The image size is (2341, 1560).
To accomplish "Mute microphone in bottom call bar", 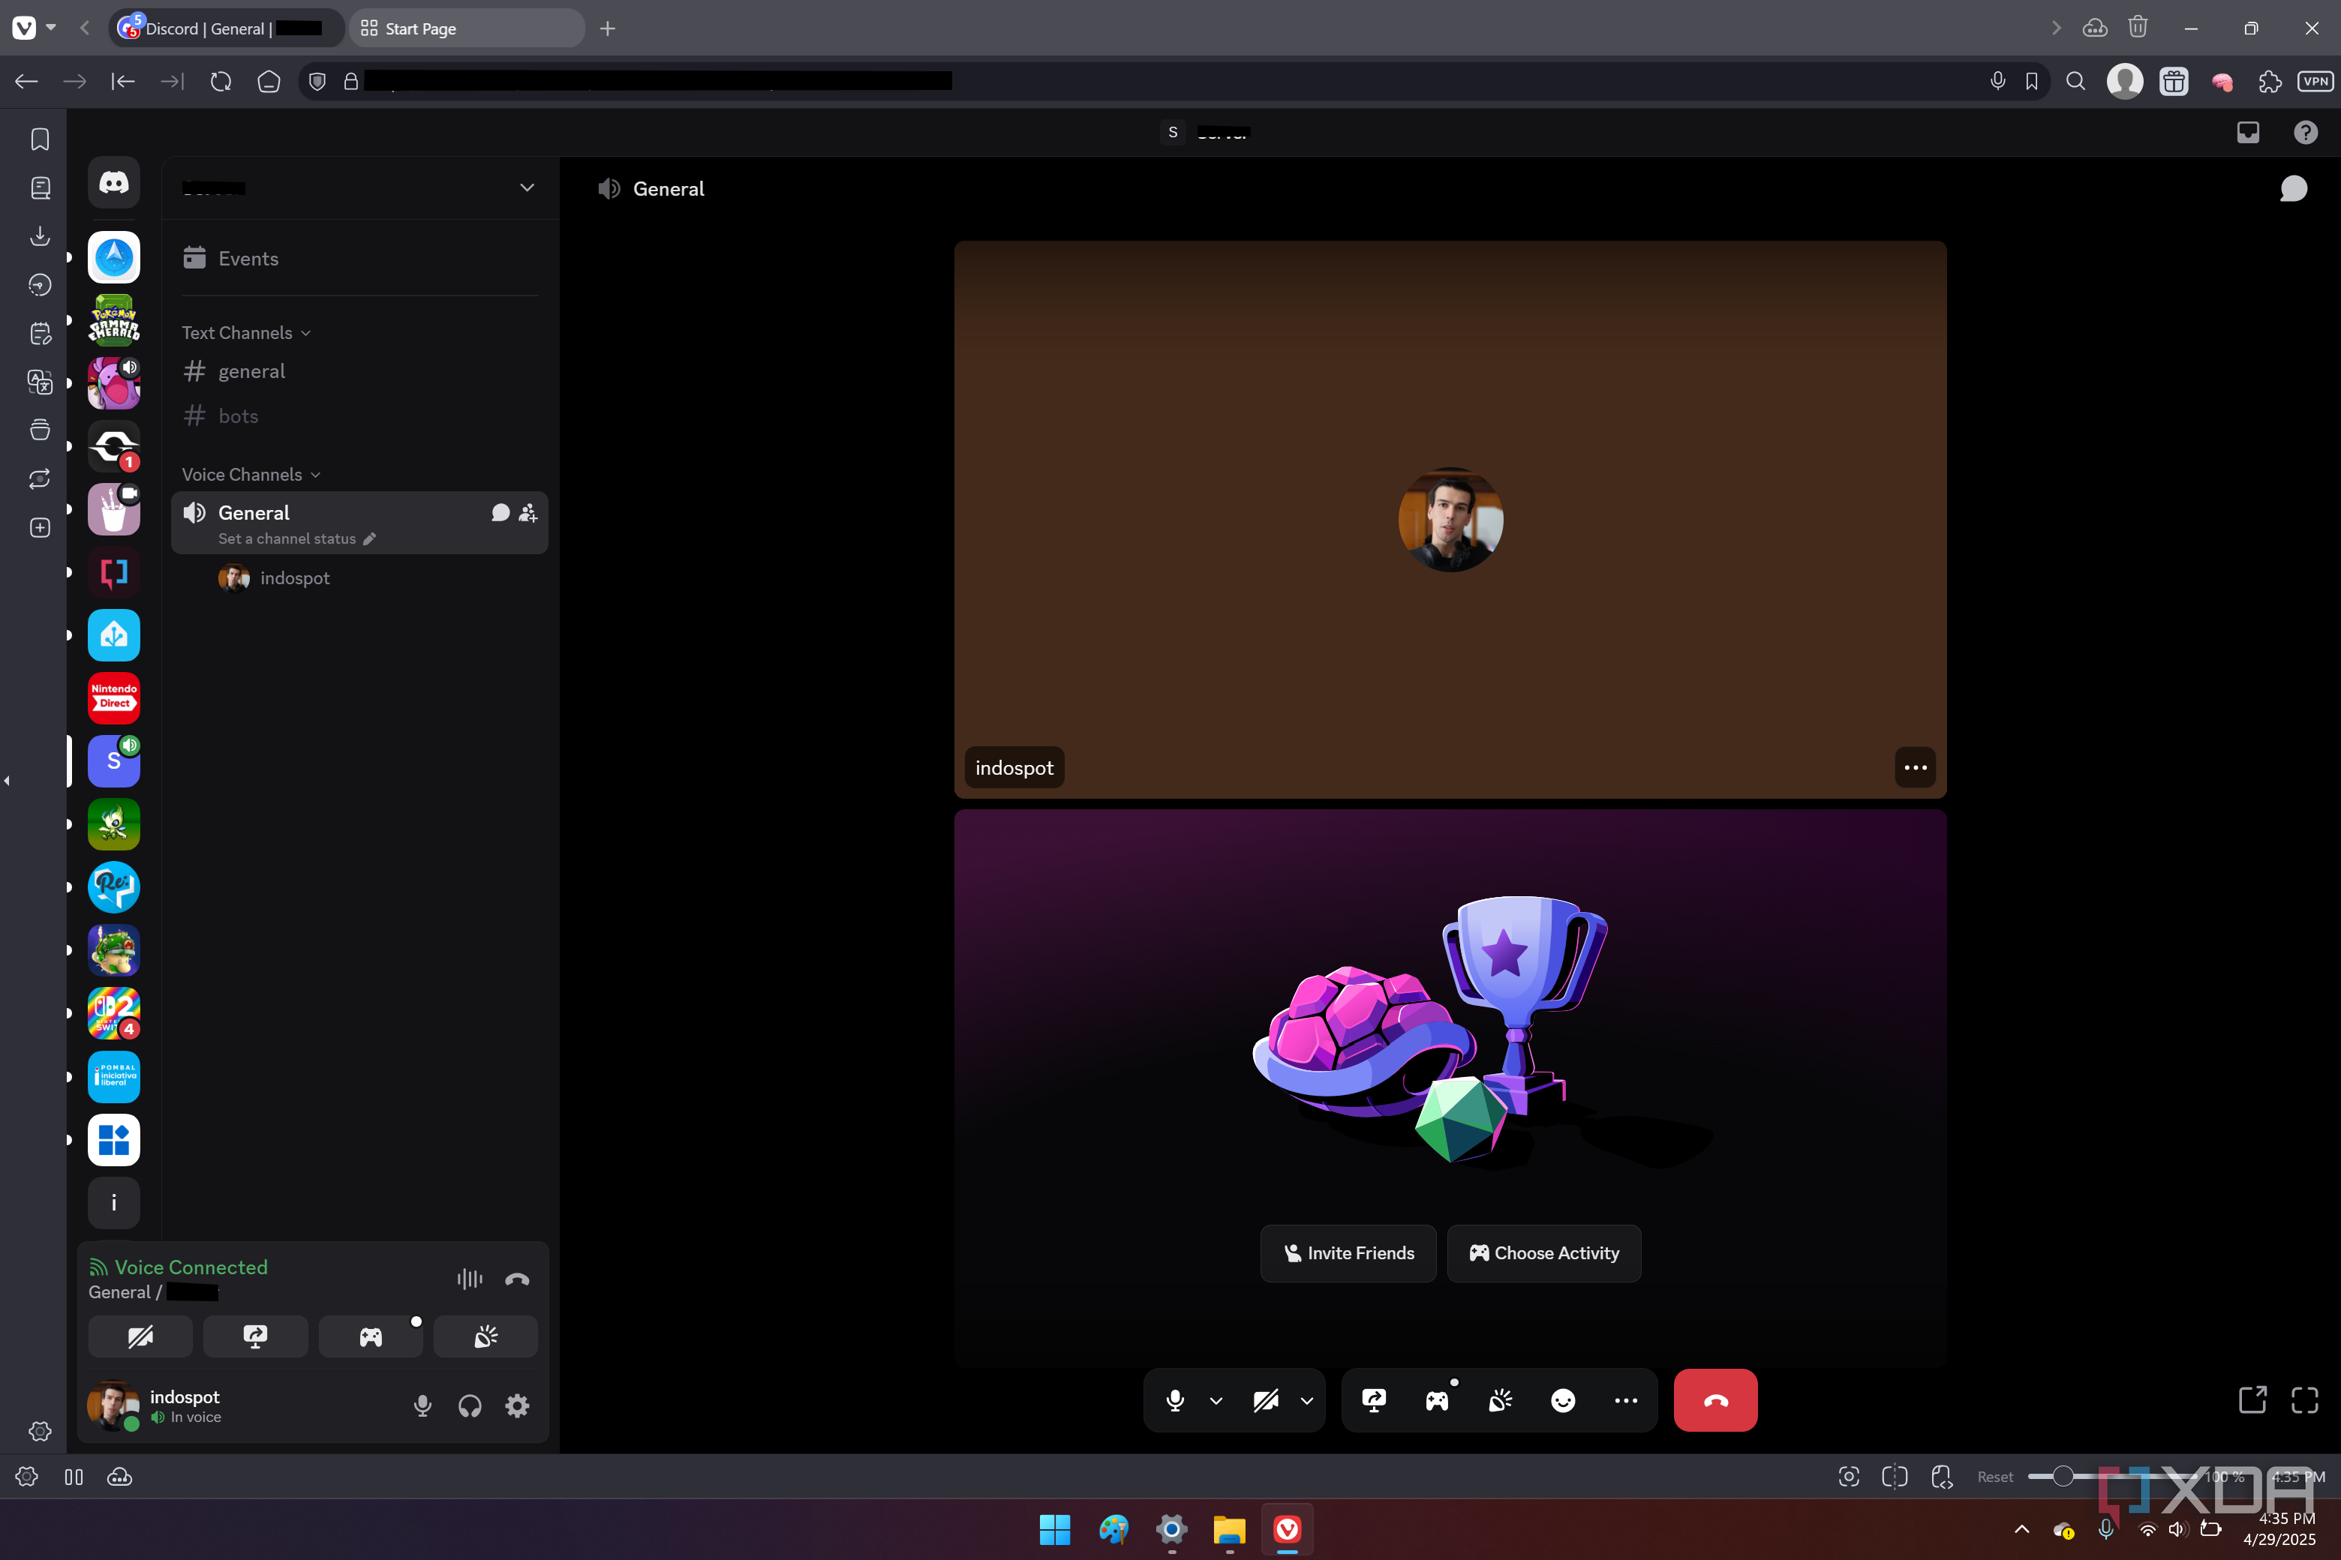I will 1174,1401.
